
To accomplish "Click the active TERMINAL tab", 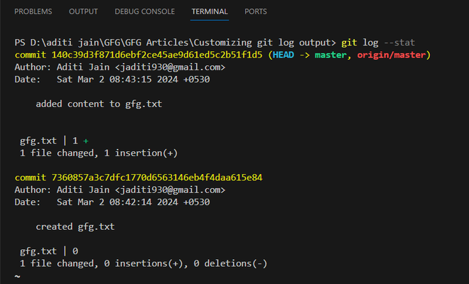I will 210,11.
